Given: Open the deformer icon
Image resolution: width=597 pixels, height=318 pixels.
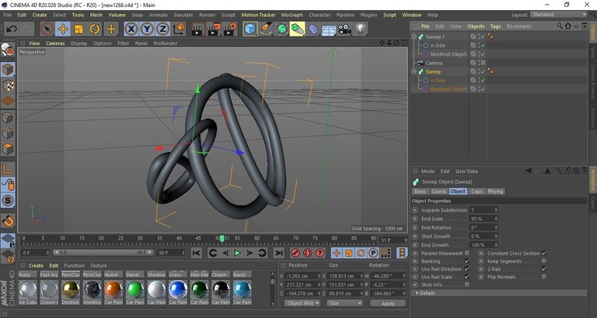Looking at the screenshot, I should (x=313, y=29).
